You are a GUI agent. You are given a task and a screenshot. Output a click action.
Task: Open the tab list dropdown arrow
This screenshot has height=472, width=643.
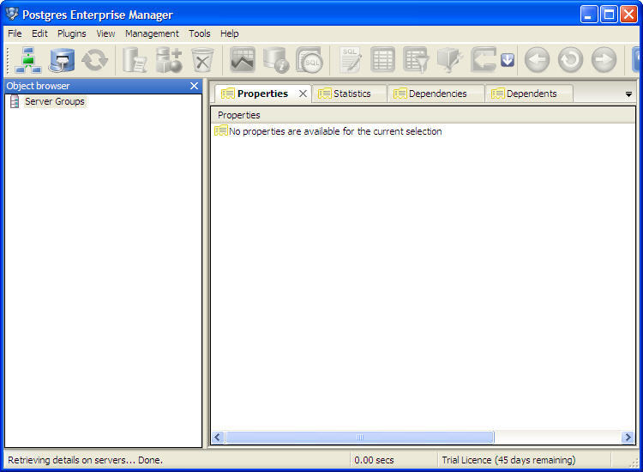(x=628, y=94)
